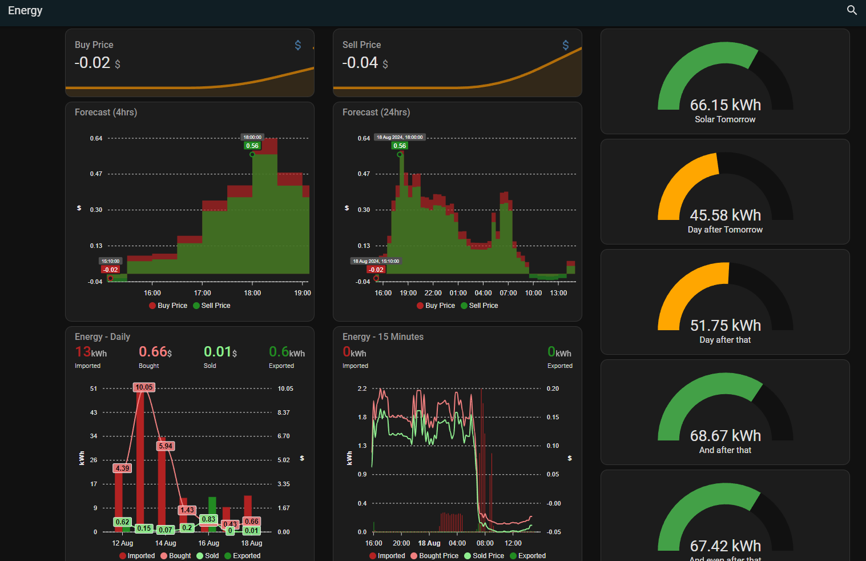Click the 5.94 data label in daily chart

pos(166,446)
